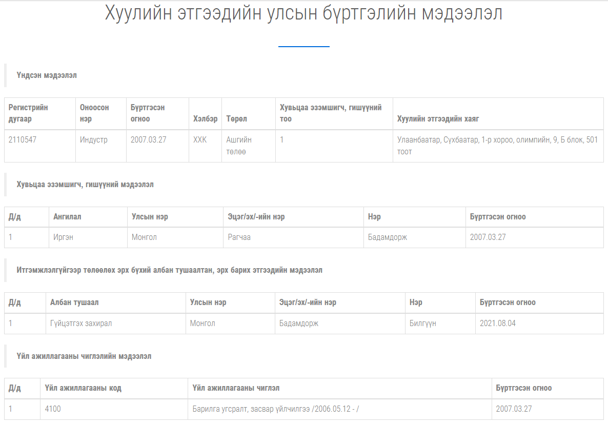Click the 2021.08.04 registration date
Image resolution: width=608 pixels, height=424 pixels.
[x=497, y=324]
